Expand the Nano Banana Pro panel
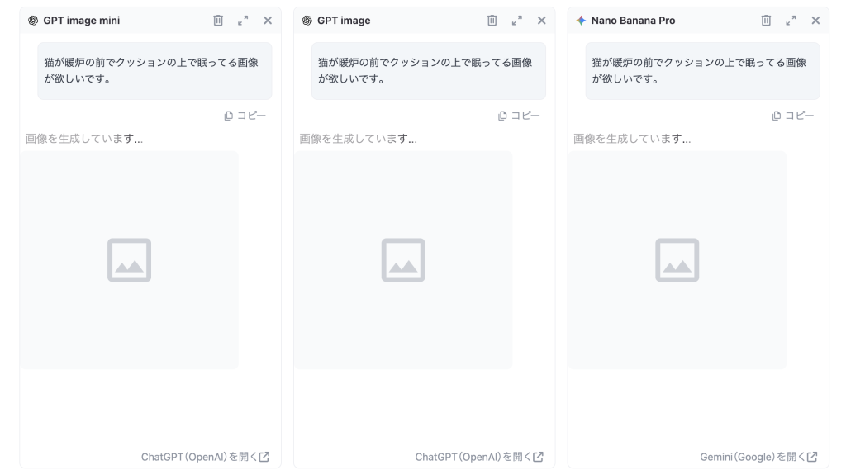This screenshot has height=470, width=846. (791, 21)
